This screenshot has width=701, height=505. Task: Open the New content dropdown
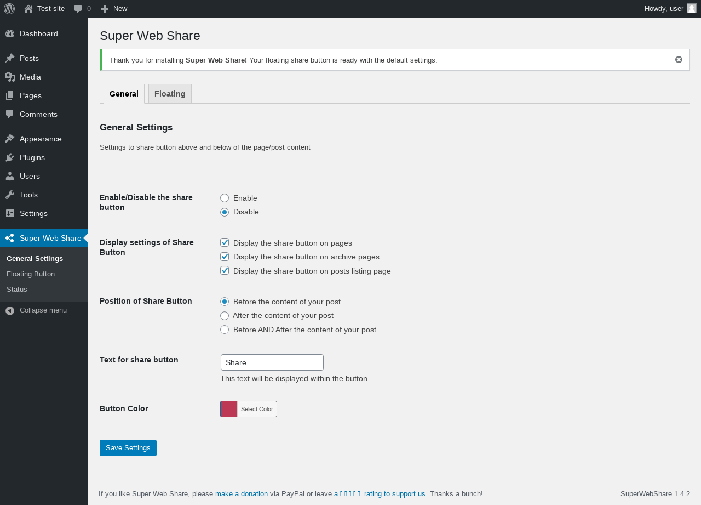[x=114, y=9]
